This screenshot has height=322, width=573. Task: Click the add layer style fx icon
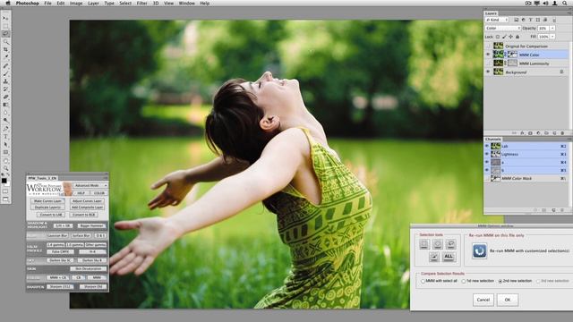(x=523, y=133)
